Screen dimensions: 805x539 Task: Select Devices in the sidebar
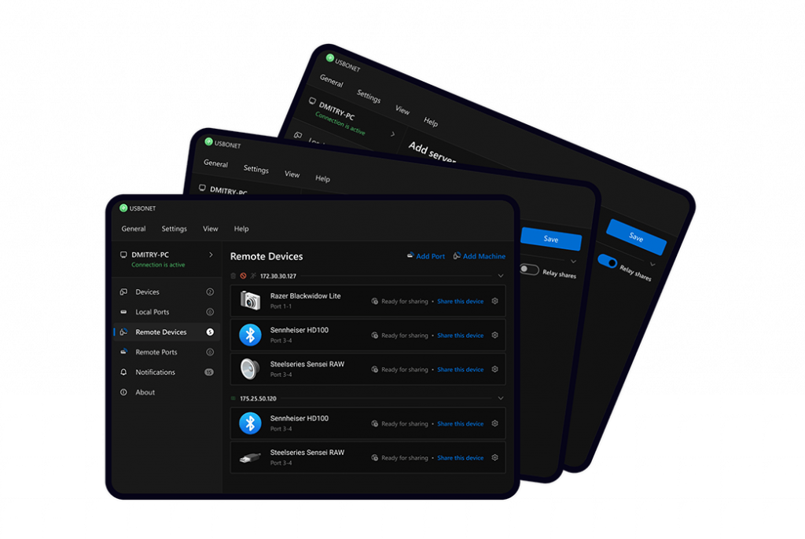click(x=167, y=292)
